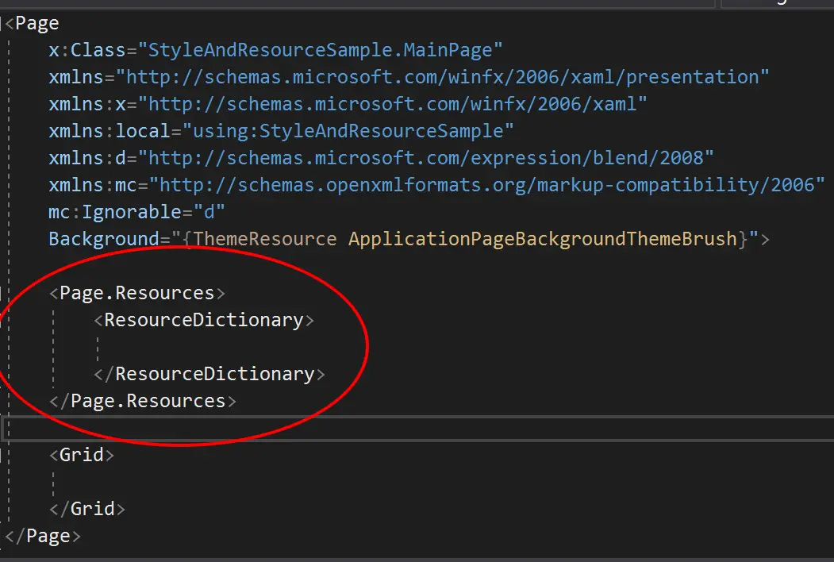
Task: Click the ThemeResource markup extension keyword
Action: (x=264, y=239)
